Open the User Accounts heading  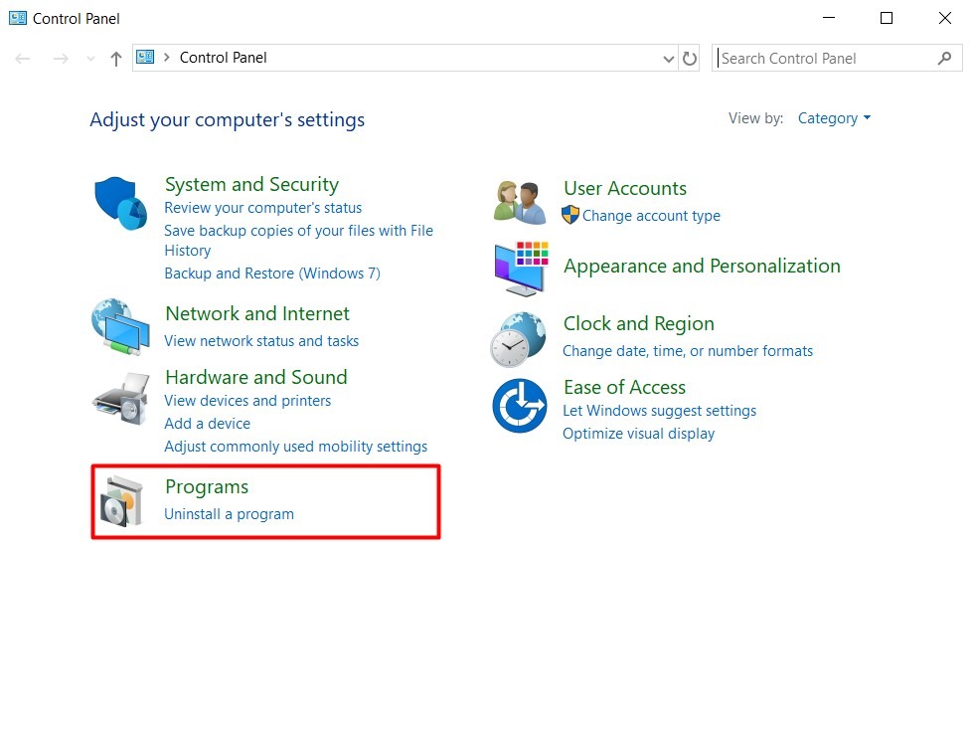625,188
